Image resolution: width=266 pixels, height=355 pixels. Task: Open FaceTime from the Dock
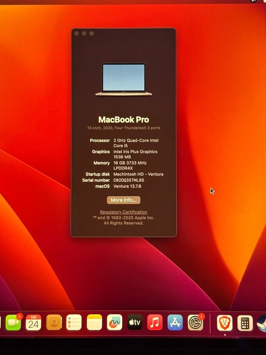pos(13,323)
